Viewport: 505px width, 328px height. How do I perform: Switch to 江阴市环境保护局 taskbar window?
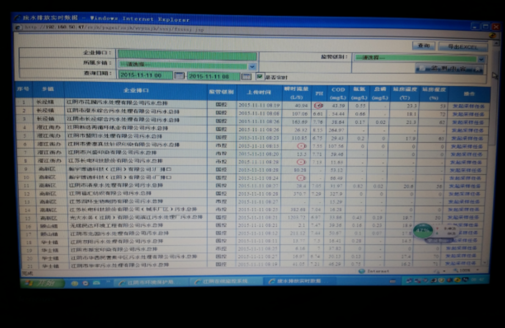pos(150,282)
